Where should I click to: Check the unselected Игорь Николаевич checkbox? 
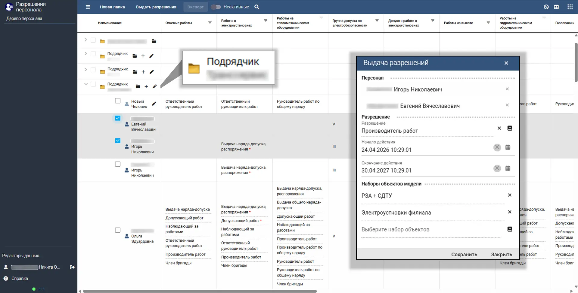(x=118, y=164)
